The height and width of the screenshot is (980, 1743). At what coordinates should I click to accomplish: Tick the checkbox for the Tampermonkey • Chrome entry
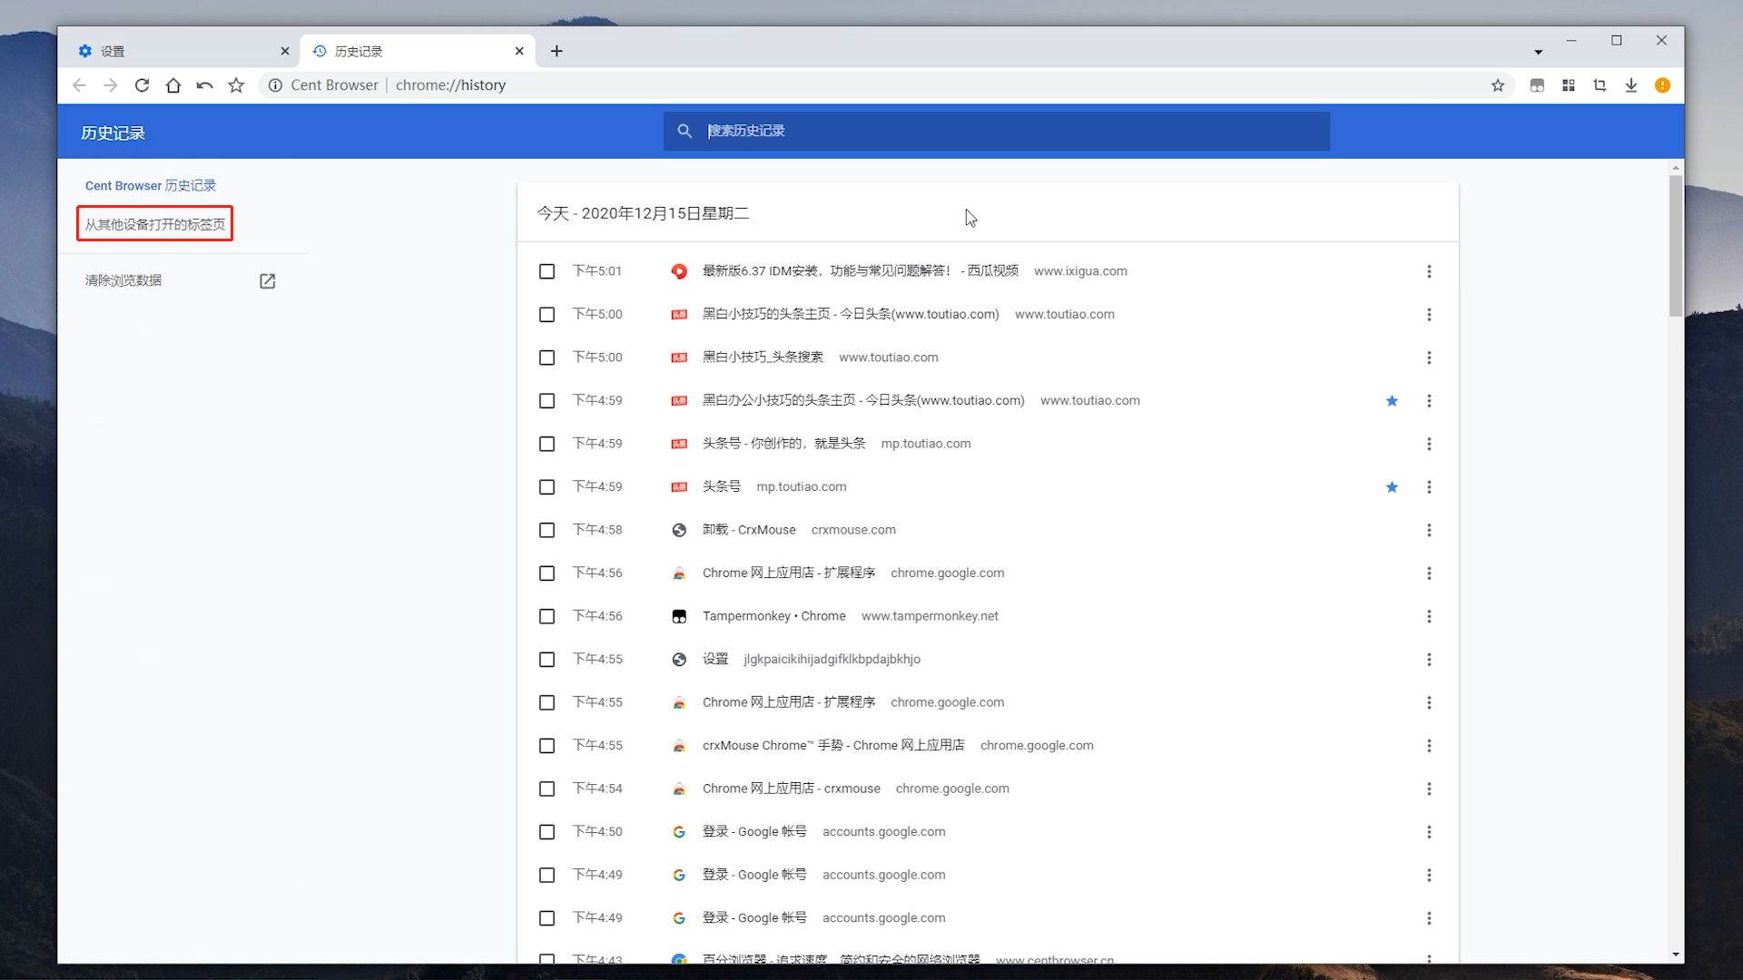click(x=547, y=616)
